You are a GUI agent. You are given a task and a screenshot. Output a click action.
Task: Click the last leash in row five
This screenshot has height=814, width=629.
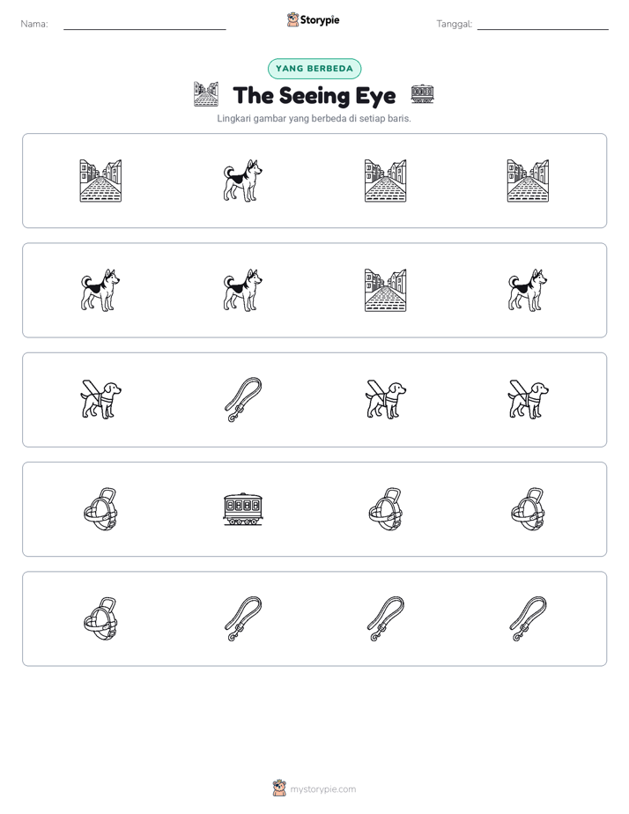(x=528, y=618)
